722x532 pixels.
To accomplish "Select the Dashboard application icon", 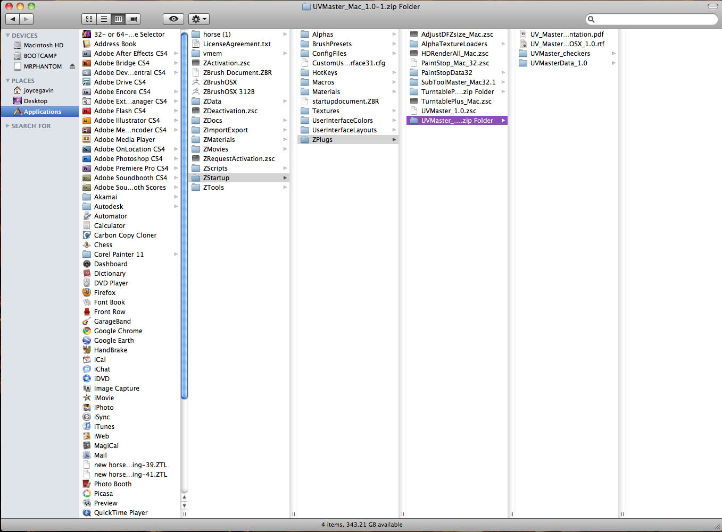I will tap(87, 264).
